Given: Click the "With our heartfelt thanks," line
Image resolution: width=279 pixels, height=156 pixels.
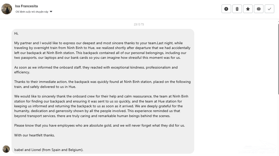Looking at the screenshot, I should (x=34, y=135).
